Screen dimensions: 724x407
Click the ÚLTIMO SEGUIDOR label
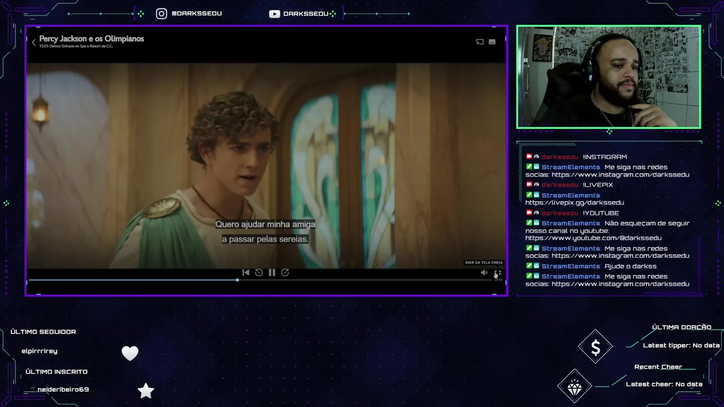[44, 332]
